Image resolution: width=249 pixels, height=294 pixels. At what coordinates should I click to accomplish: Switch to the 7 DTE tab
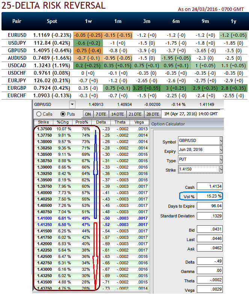point(101,114)
